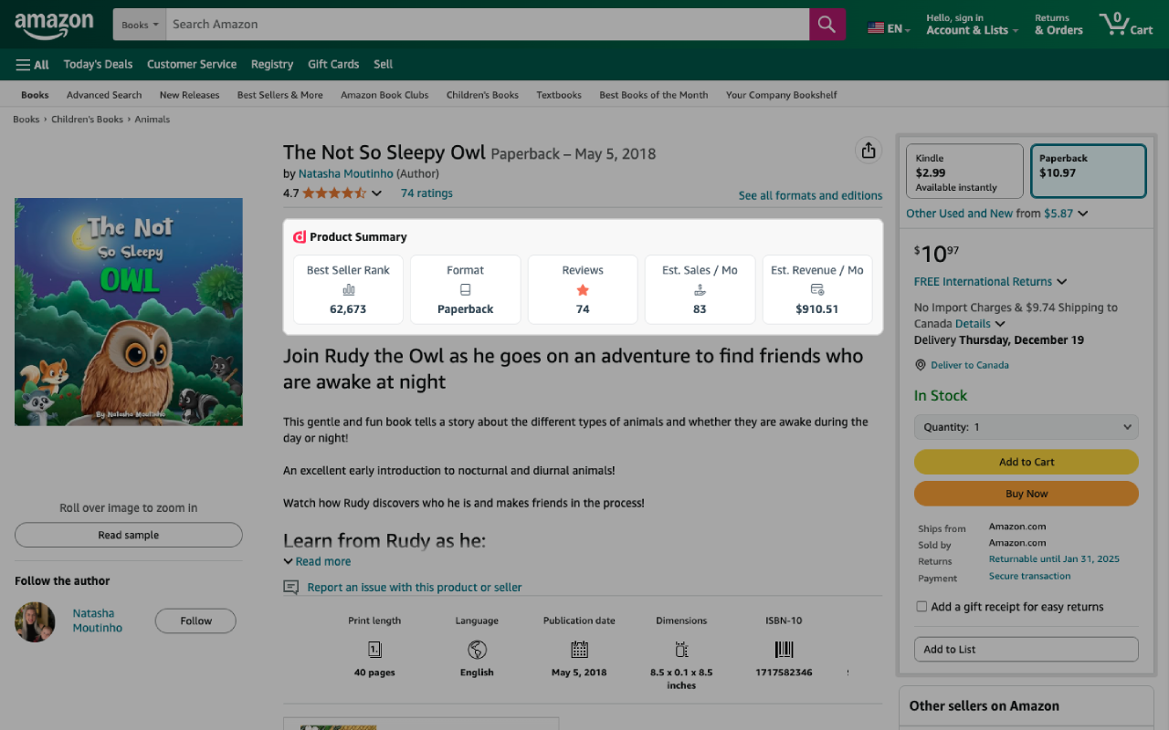Go to the Best Sellers & More tab
This screenshot has width=1169, height=730.
[279, 95]
